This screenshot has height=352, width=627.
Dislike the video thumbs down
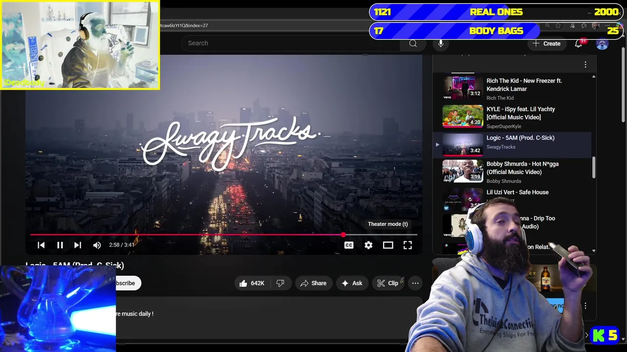pos(280,283)
